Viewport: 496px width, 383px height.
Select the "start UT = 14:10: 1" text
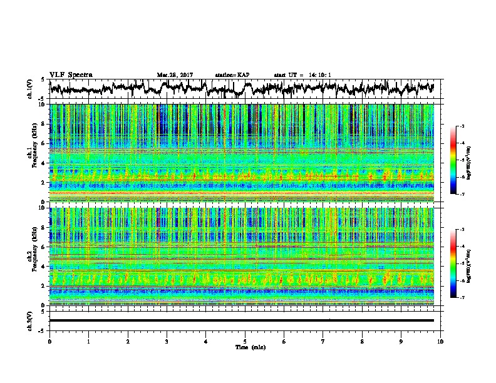[x=302, y=75]
